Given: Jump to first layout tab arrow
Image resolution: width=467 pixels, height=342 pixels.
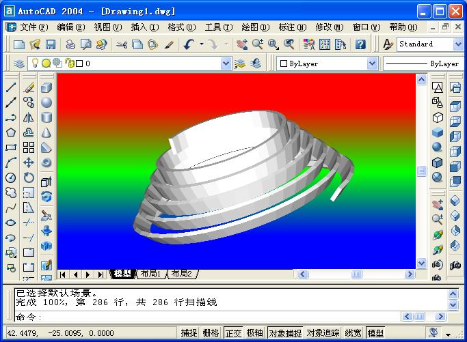Looking at the screenshot, I should [x=62, y=274].
